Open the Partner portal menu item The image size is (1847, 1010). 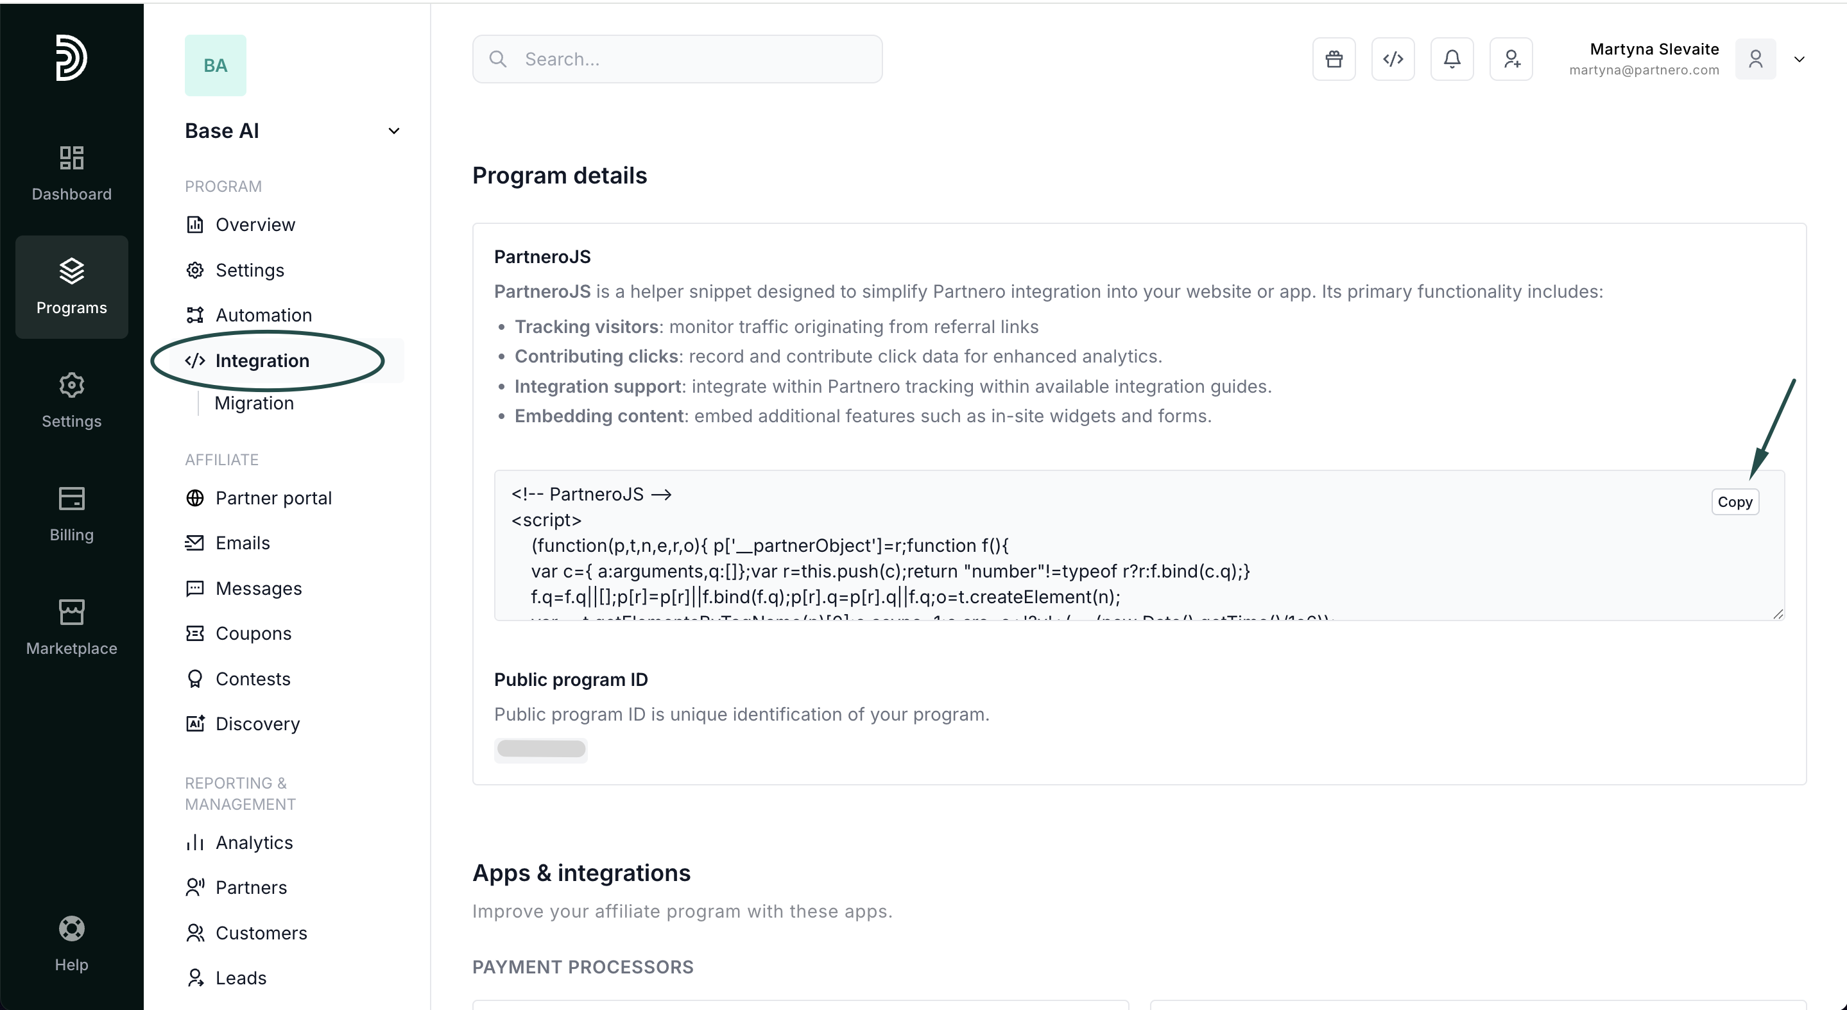click(x=273, y=498)
